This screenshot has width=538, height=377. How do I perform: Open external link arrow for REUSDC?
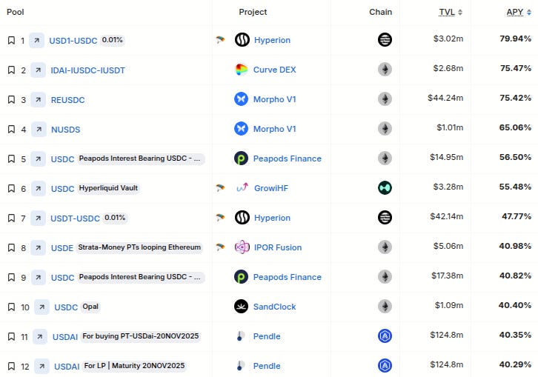tap(38, 100)
